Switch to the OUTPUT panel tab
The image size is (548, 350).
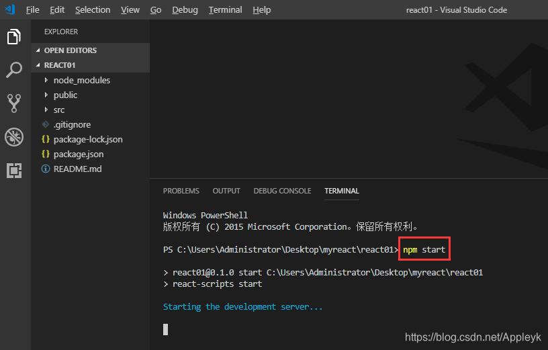click(x=226, y=191)
